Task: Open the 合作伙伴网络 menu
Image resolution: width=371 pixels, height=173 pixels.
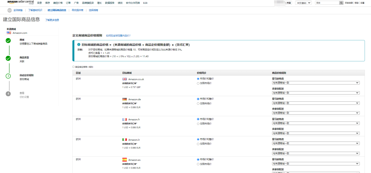Action: 133,3
